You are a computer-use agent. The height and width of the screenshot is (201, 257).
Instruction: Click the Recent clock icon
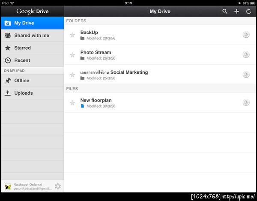(x=8, y=60)
